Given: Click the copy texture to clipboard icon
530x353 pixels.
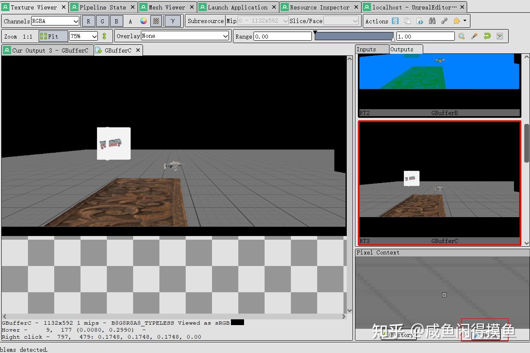Looking at the screenshot, I should [408, 21].
